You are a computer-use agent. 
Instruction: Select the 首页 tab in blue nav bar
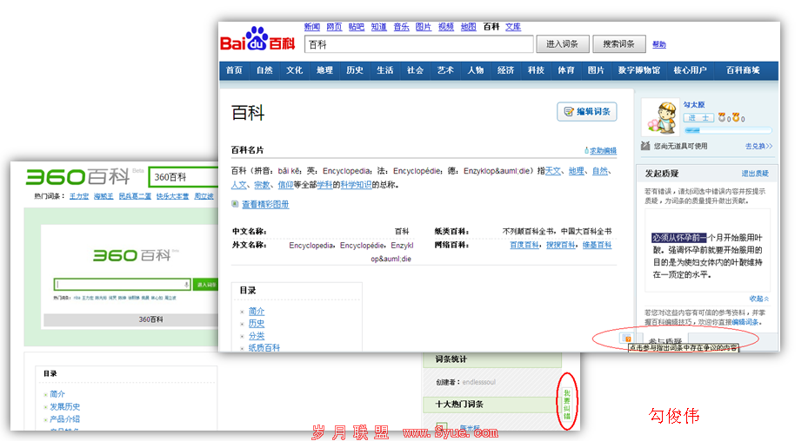234,70
